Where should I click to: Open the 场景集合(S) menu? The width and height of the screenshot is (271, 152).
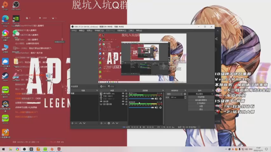pyautogui.click(x=122, y=30)
